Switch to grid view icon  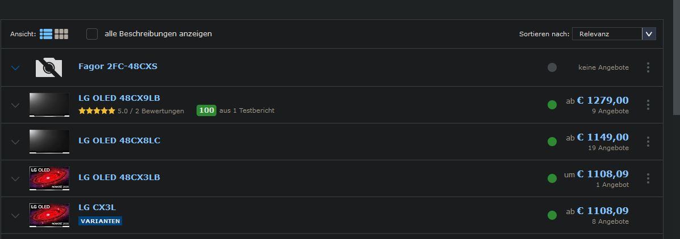click(61, 34)
